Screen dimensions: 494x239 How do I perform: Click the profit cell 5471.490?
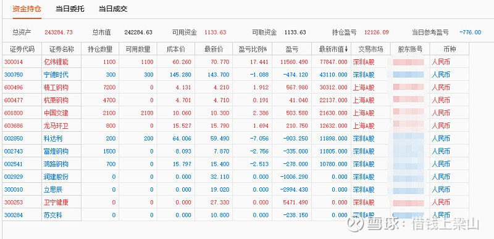(296, 202)
